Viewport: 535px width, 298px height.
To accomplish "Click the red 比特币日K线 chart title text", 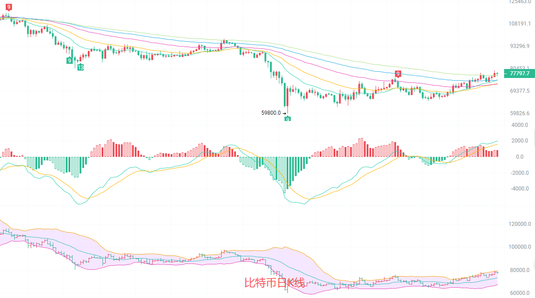I will pos(274,283).
